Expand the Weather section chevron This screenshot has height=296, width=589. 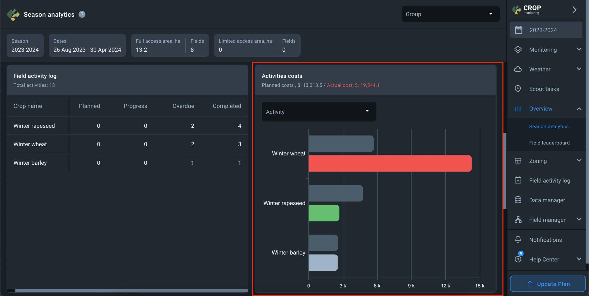pyautogui.click(x=579, y=69)
